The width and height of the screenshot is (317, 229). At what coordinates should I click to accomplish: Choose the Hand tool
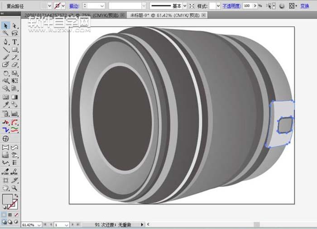coord(6,187)
